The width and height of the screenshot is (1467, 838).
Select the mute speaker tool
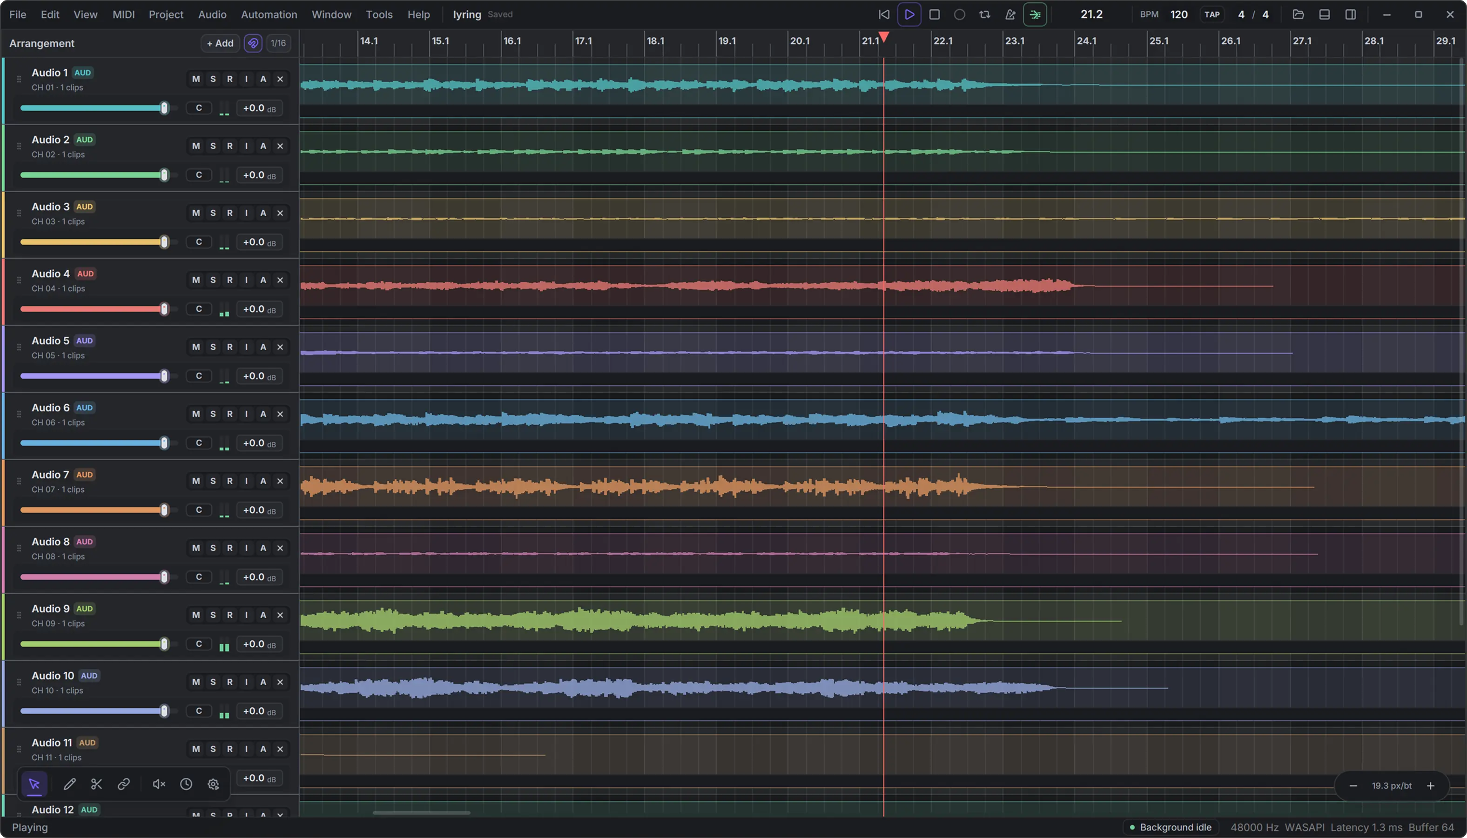(159, 784)
